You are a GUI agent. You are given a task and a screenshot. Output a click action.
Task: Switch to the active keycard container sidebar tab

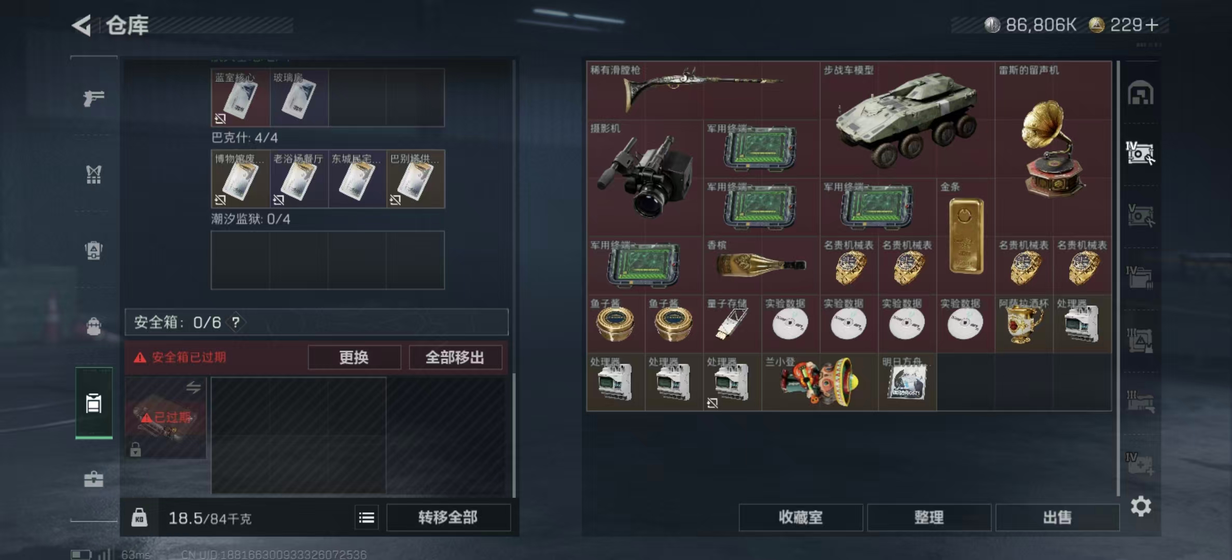(94, 403)
